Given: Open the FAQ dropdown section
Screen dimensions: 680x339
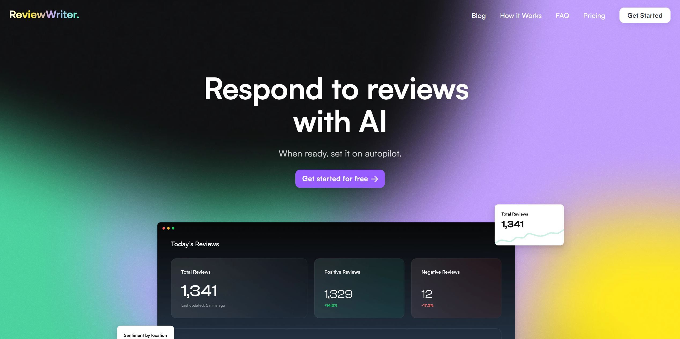Looking at the screenshot, I should (x=563, y=15).
